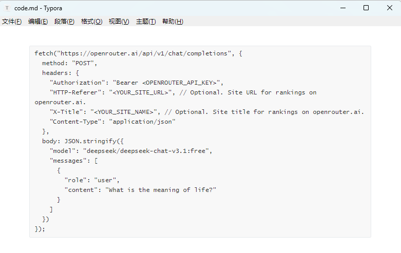
Task: Click the "X-Title" header key
Action: (x=66, y=112)
